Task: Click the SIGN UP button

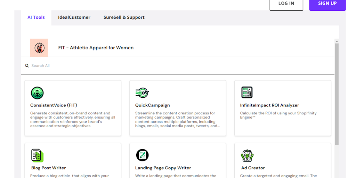Action: pyautogui.click(x=327, y=3)
